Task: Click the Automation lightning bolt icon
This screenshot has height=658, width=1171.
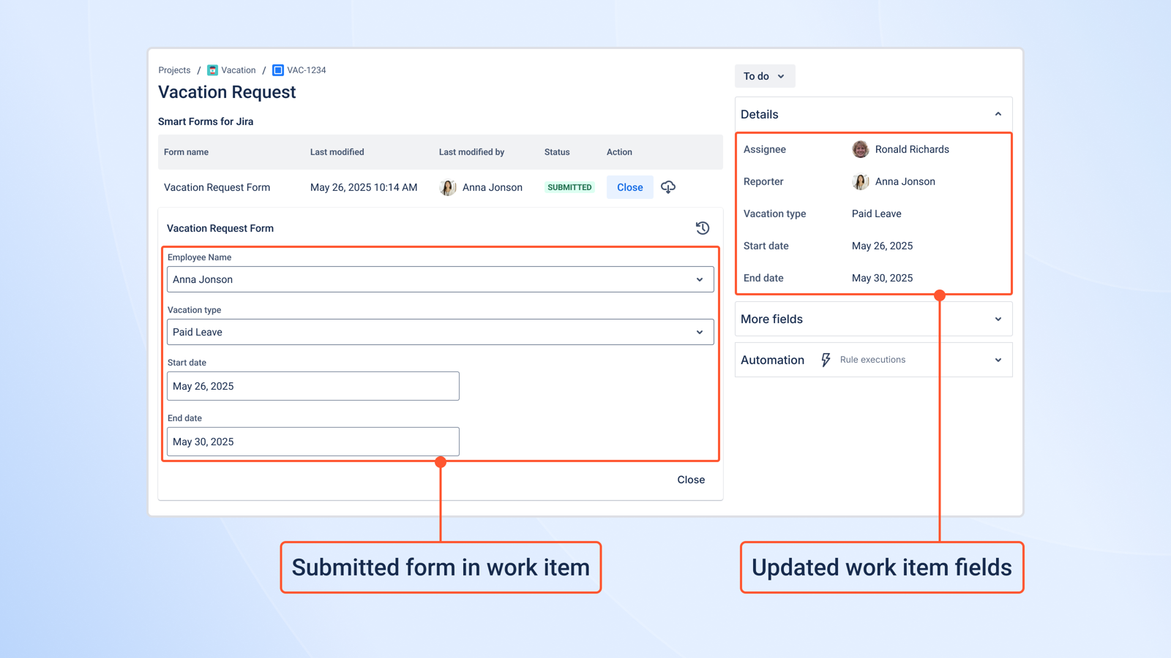Action: point(826,360)
